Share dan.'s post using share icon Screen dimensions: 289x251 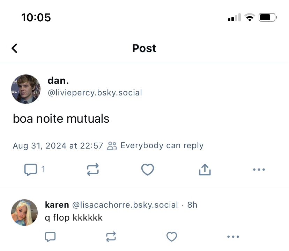coord(205,170)
